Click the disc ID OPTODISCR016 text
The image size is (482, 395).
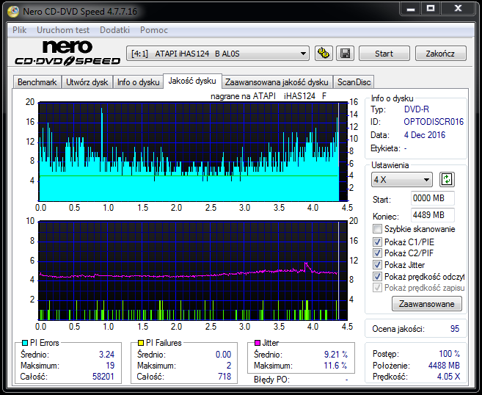434,122
